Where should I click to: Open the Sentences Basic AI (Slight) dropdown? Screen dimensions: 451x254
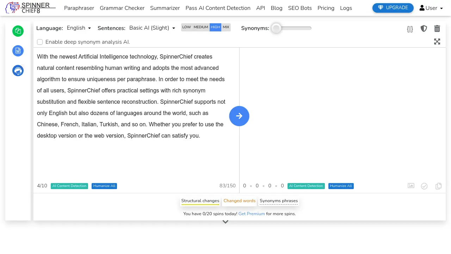(152, 28)
